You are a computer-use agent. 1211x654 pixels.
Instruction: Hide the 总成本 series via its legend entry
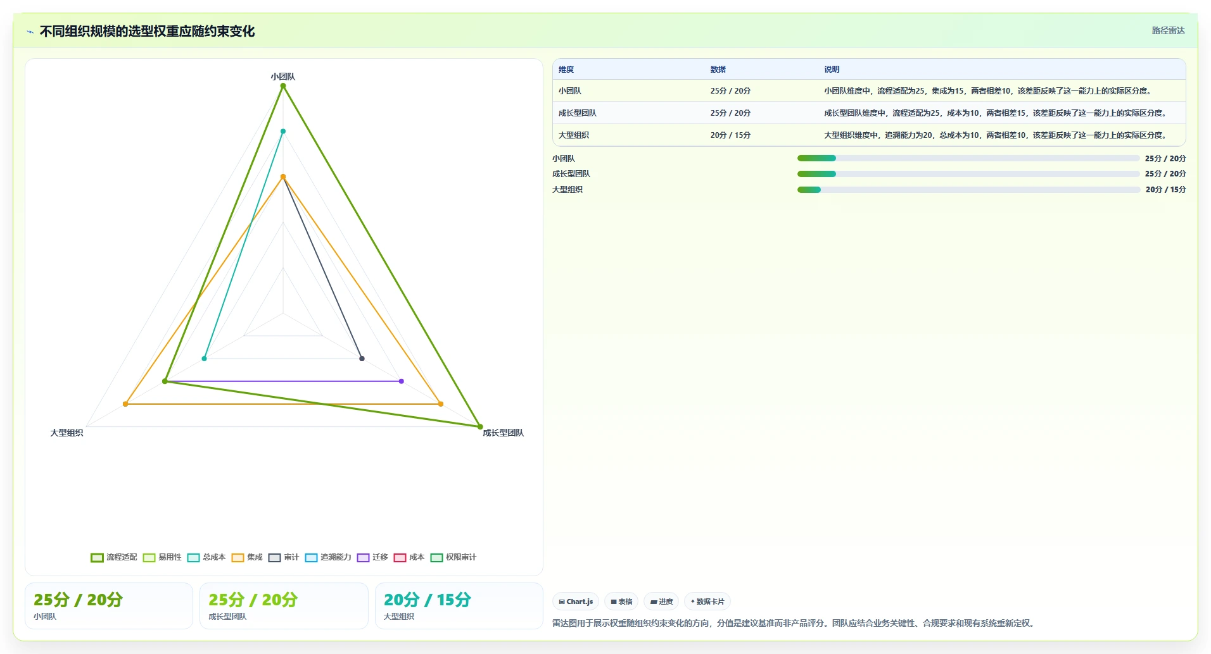coord(206,557)
